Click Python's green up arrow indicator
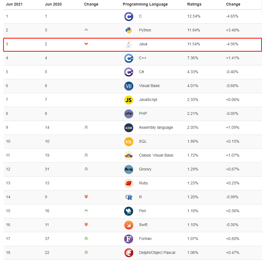Image resolution: width=262 pixels, height=260 pixels. coord(86,30)
